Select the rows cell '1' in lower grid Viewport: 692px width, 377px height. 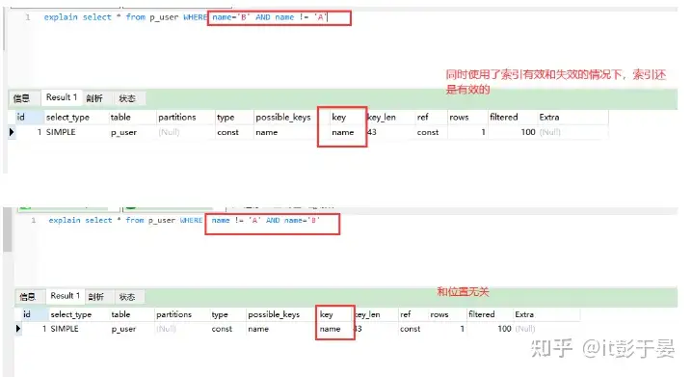click(448, 329)
